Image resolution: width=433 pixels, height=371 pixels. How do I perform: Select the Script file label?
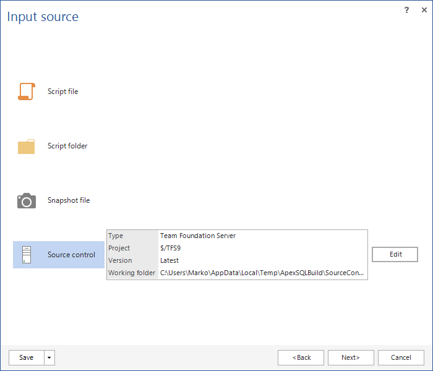(x=62, y=92)
